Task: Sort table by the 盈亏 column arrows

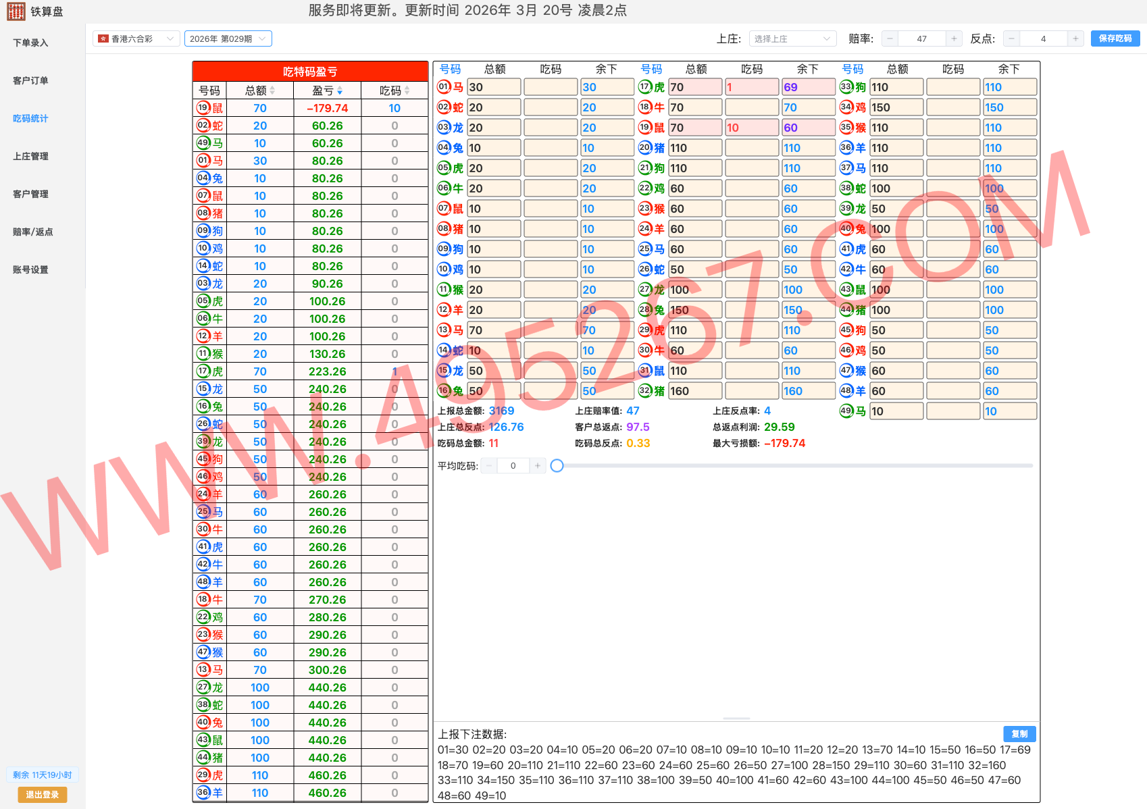Action: tap(340, 90)
